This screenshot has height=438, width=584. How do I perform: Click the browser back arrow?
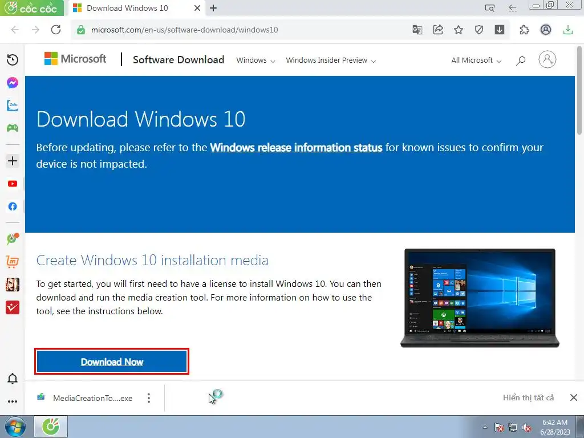(x=15, y=30)
